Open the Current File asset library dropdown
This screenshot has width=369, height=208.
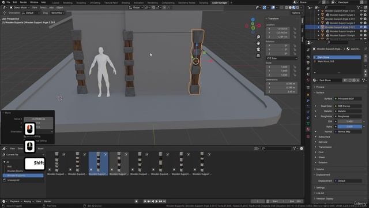[23, 155]
